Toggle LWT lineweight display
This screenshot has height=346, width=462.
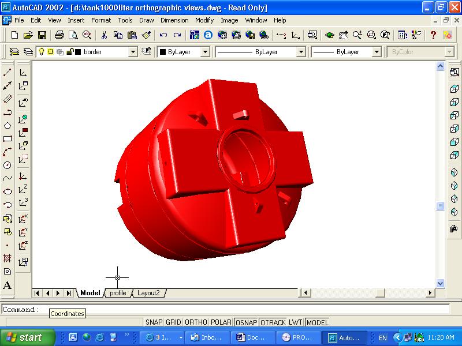coord(295,322)
